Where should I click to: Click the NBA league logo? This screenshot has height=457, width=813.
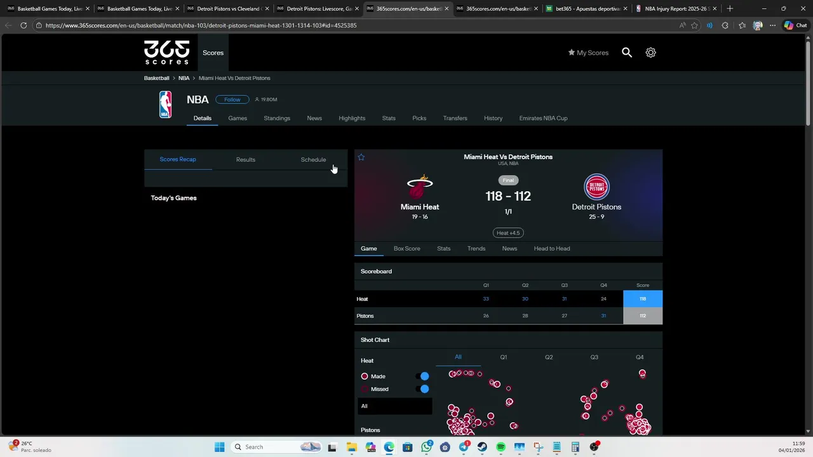(165, 105)
